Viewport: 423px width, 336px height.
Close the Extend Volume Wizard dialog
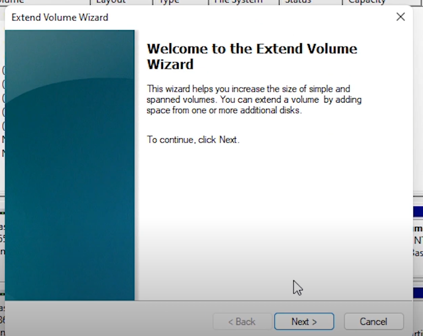click(401, 17)
